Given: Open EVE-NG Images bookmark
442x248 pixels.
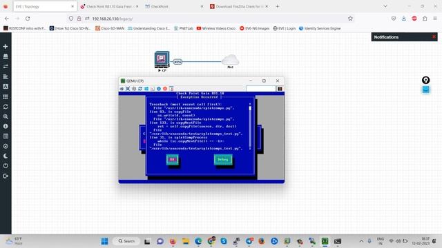Looking at the screenshot, I should pos(255,28).
